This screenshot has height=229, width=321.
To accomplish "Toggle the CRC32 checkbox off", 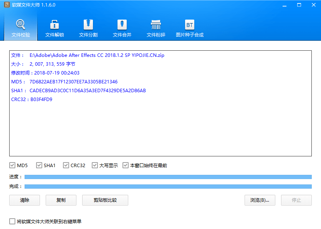I will coord(65,165).
